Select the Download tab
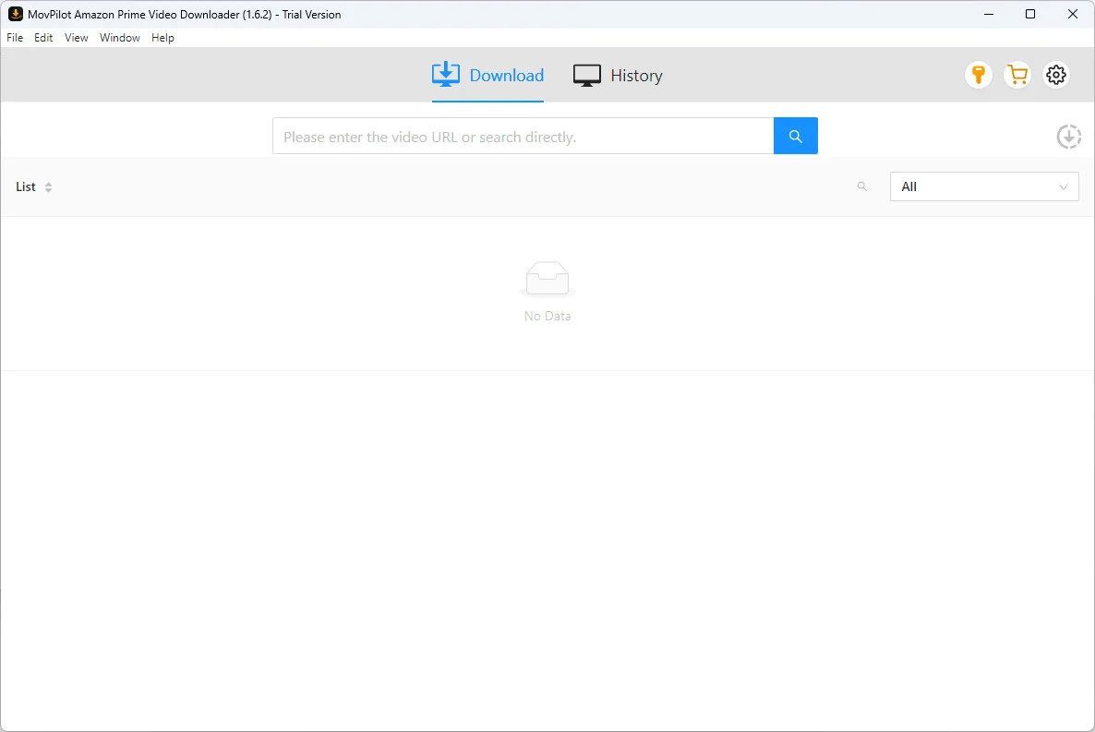 (x=488, y=76)
